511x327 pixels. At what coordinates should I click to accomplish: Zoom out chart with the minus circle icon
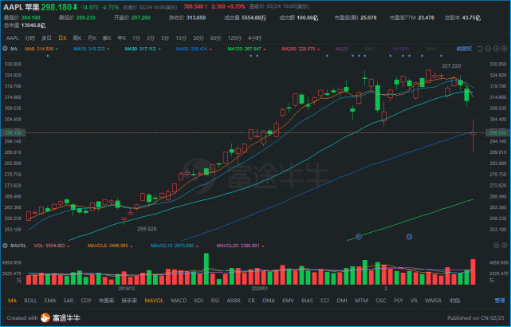click(488, 49)
